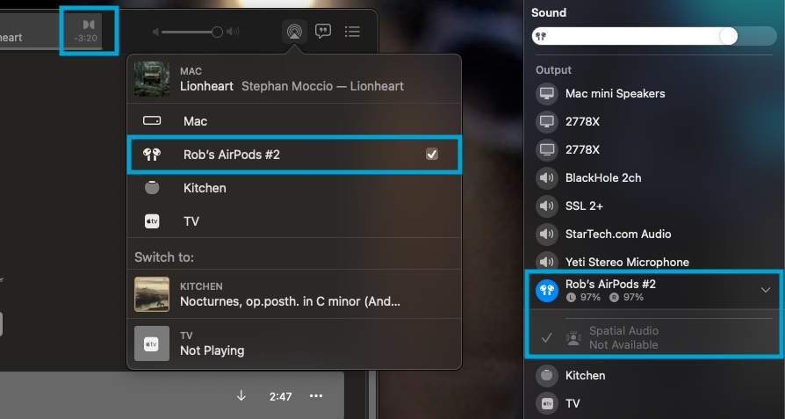Switch to TV Not Playing

pyautogui.click(x=294, y=343)
